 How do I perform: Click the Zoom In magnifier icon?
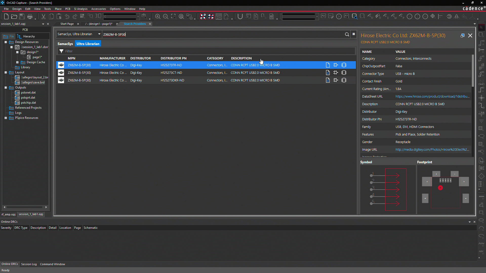coord(158,17)
